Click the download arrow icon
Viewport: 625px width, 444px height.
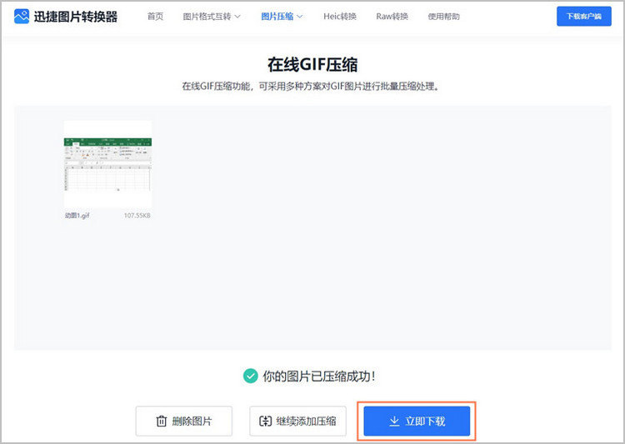394,421
